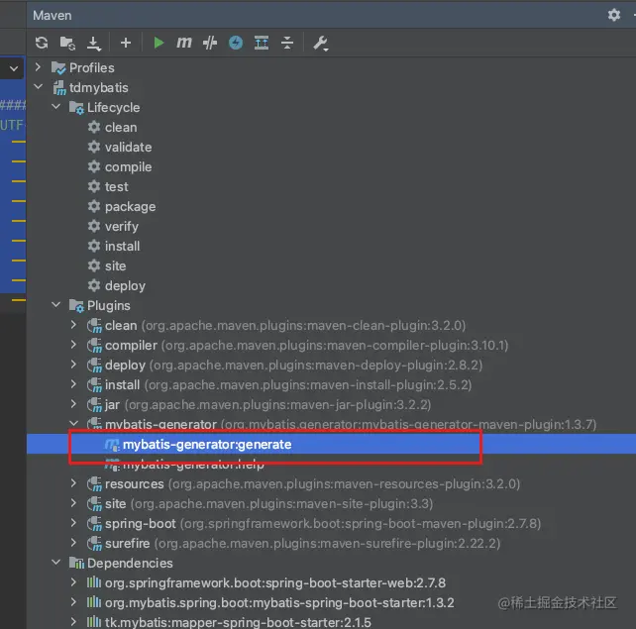This screenshot has height=629, width=636.
Task: Click the Dependencies folder icon
Action: pos(76,563)
